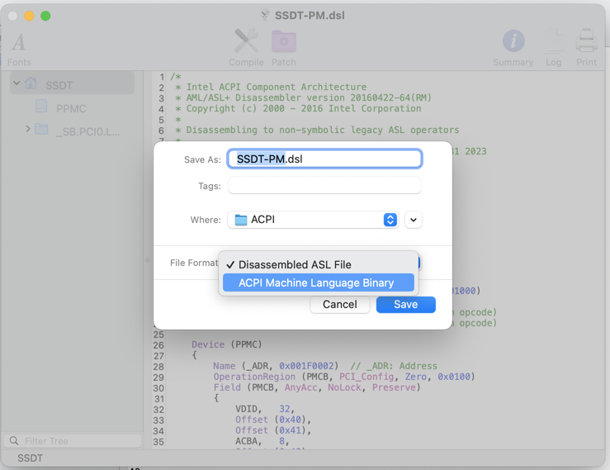The height and width of the screenshot is (470, 610).
Task: Click the 'Offset (0x41),' code line
Action: point(273,430)
